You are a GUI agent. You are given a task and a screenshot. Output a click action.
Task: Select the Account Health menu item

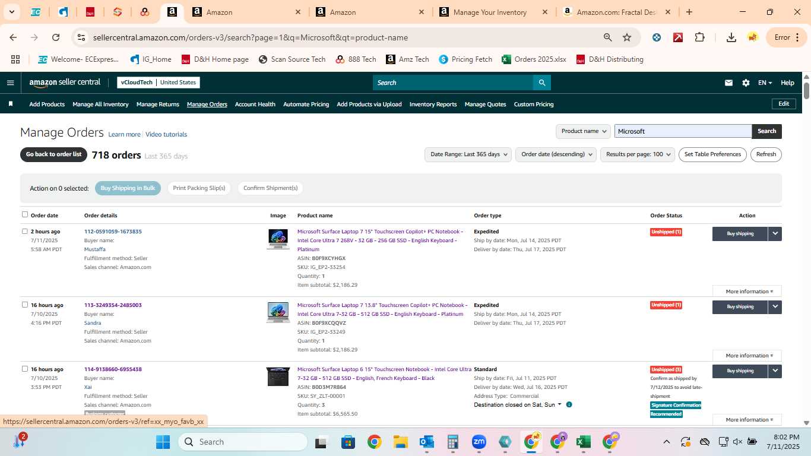(x=255, y=104)
